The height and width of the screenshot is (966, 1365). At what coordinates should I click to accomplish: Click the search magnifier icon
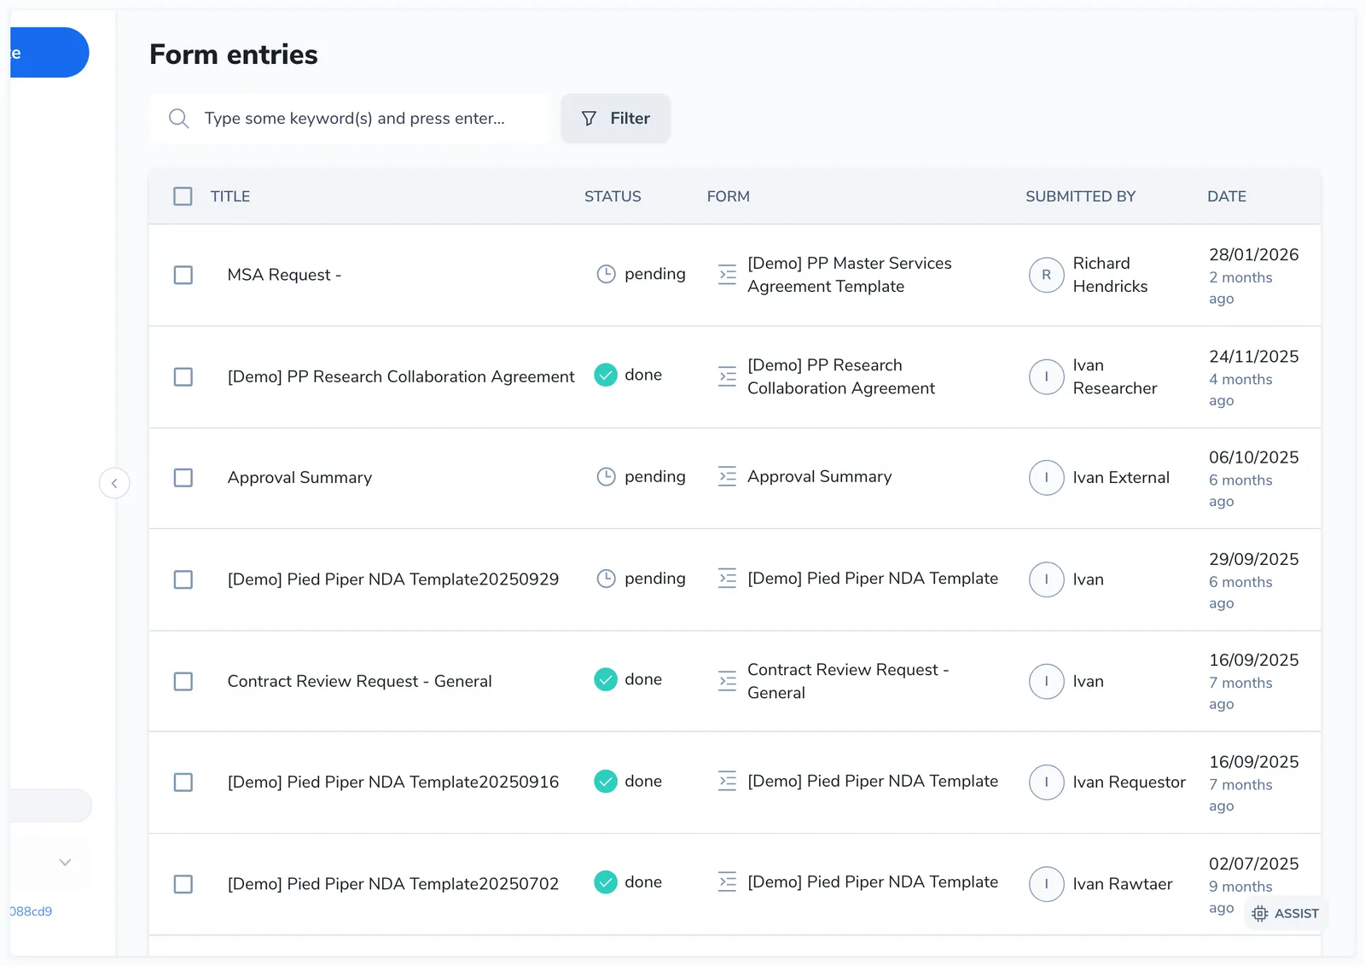point(178,119)
